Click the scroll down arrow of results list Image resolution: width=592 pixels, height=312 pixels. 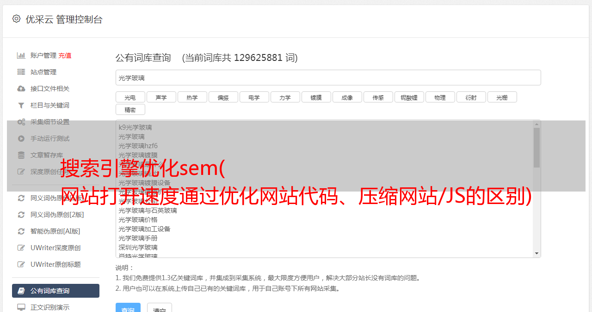point(536,253)
